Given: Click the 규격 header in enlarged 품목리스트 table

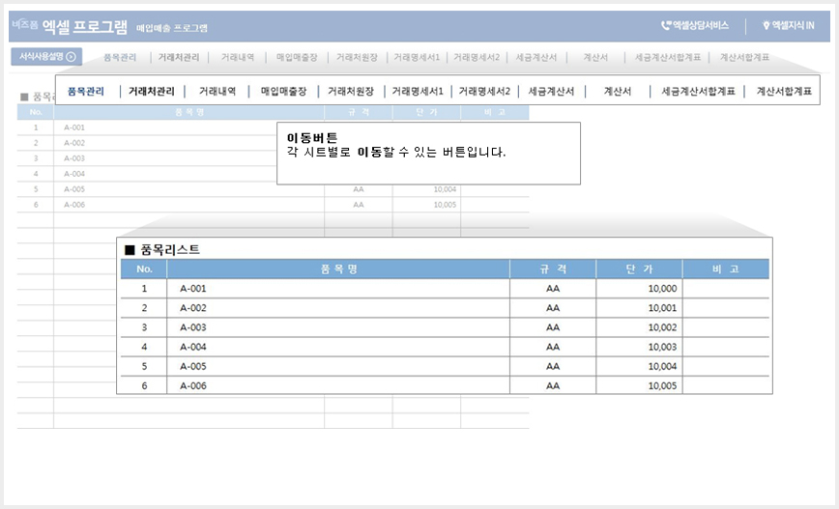Looking at the screenshot, I should (x=553, y=269).
